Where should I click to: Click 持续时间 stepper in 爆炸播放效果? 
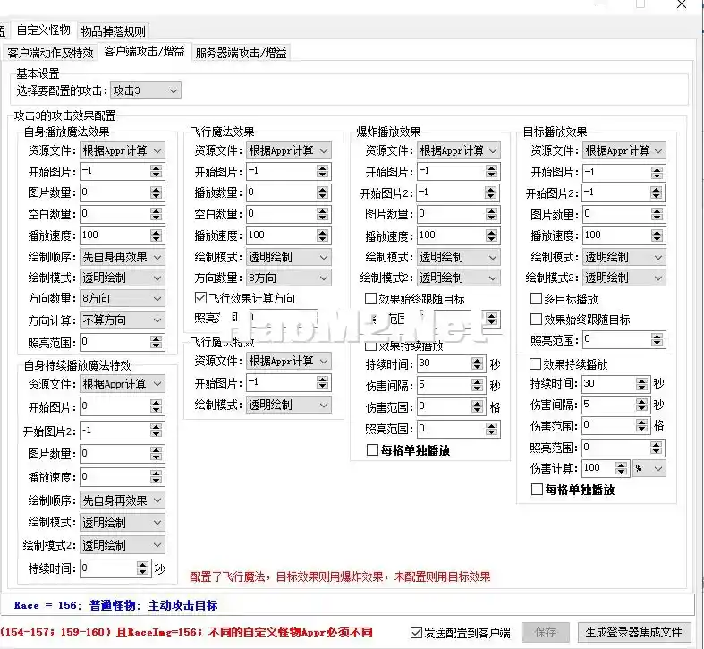tap(478, 363)
